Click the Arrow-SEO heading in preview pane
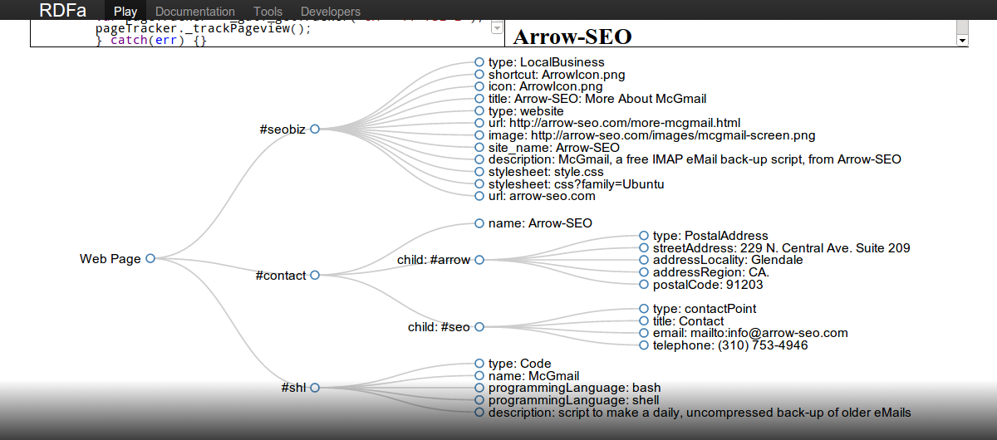This screenshot has width=997, height=440. click(x=572, y=36)
